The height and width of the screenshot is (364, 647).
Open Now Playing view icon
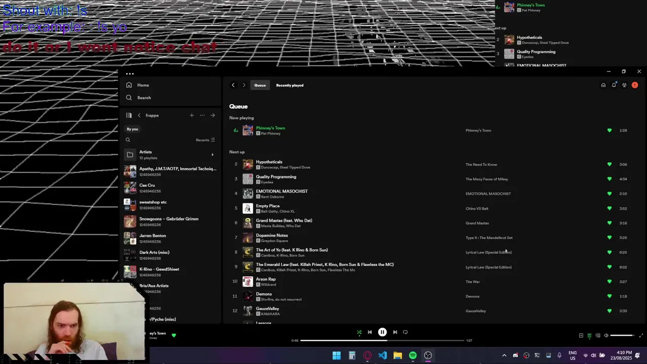[x=581, y=335]
